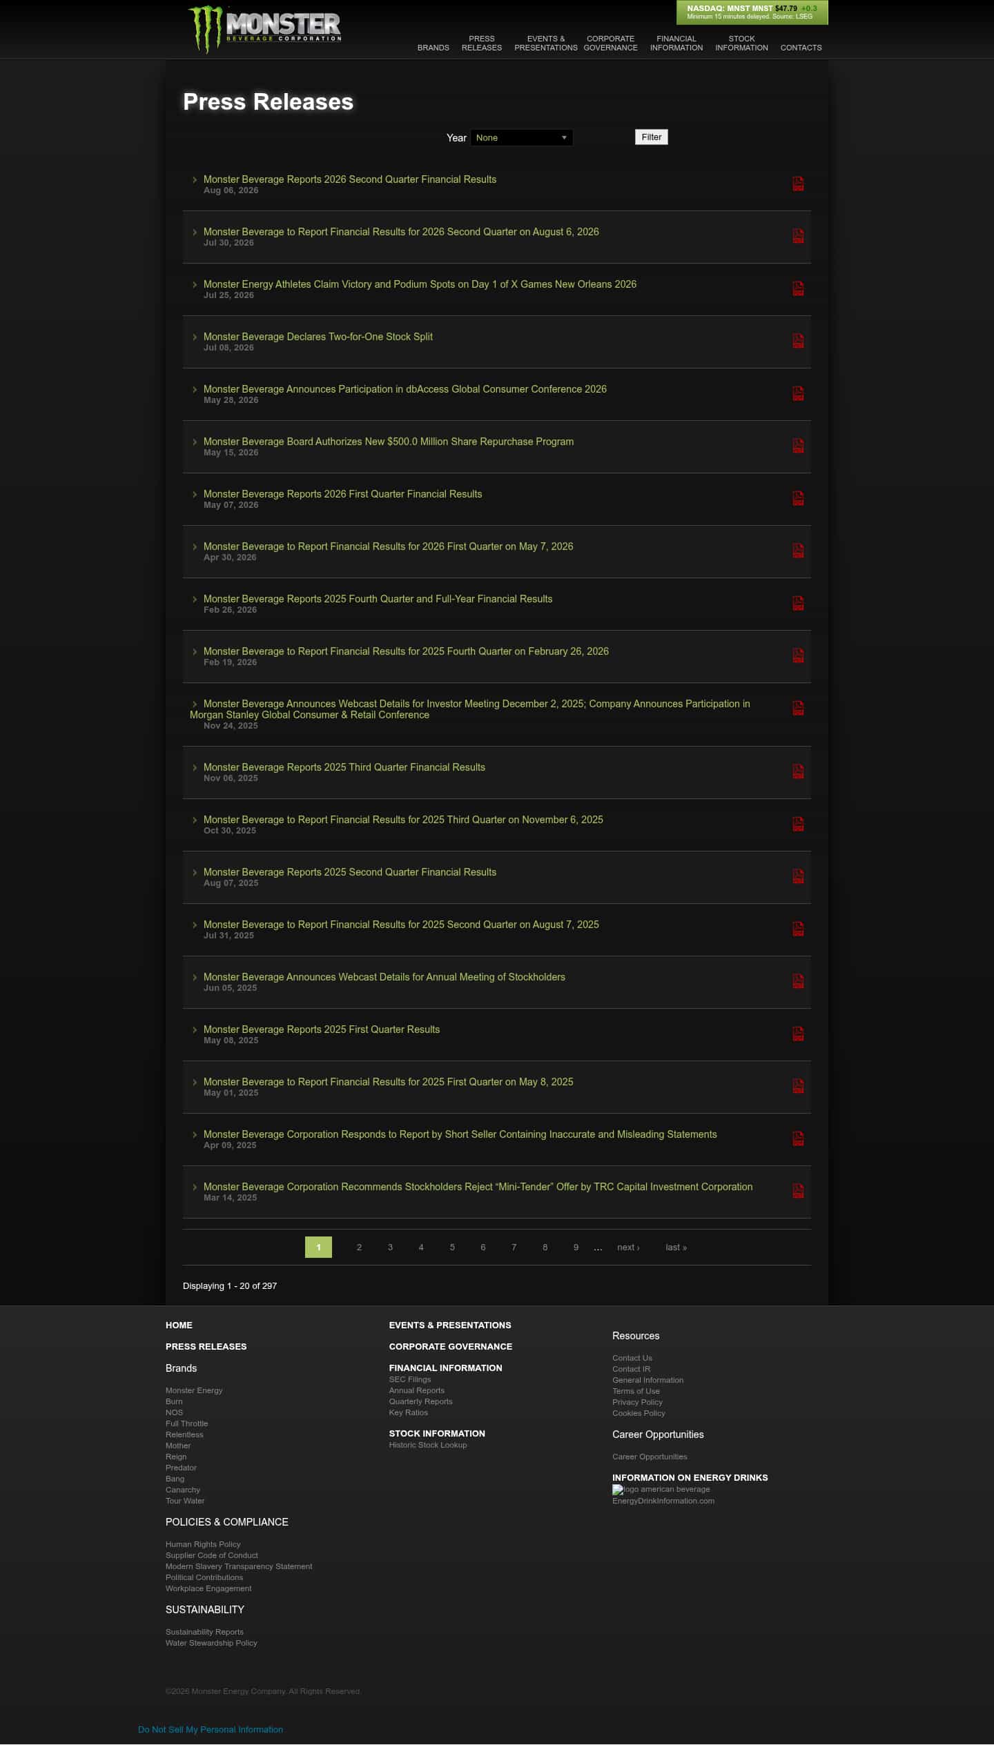
Task: Open PDF icon for Feb 19, 2026 release
Action: tap(798, 655)
